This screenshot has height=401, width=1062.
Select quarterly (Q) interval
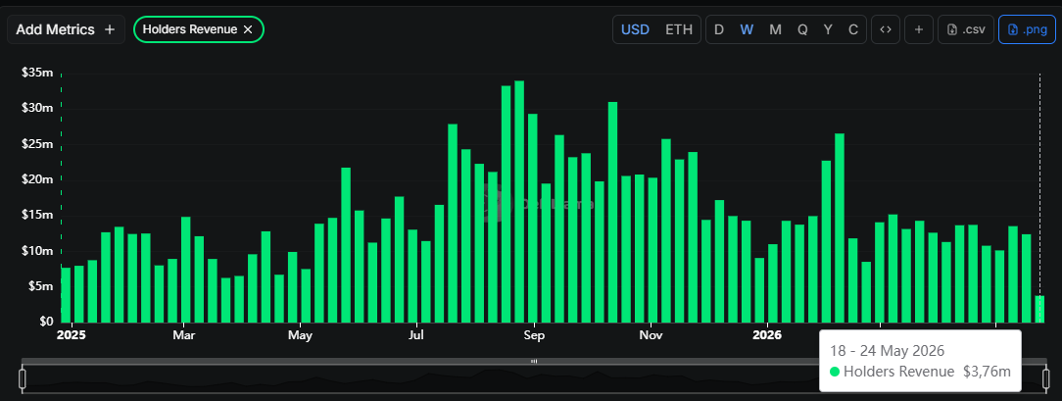(x=802, y=29)
